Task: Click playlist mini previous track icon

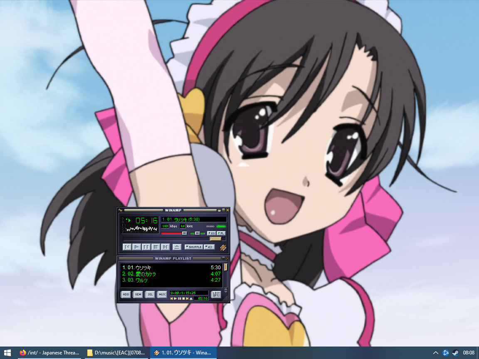Action: 172,299
